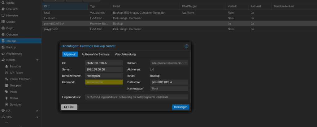Collapse the SDN sidebar section

[x=37, y=117]
